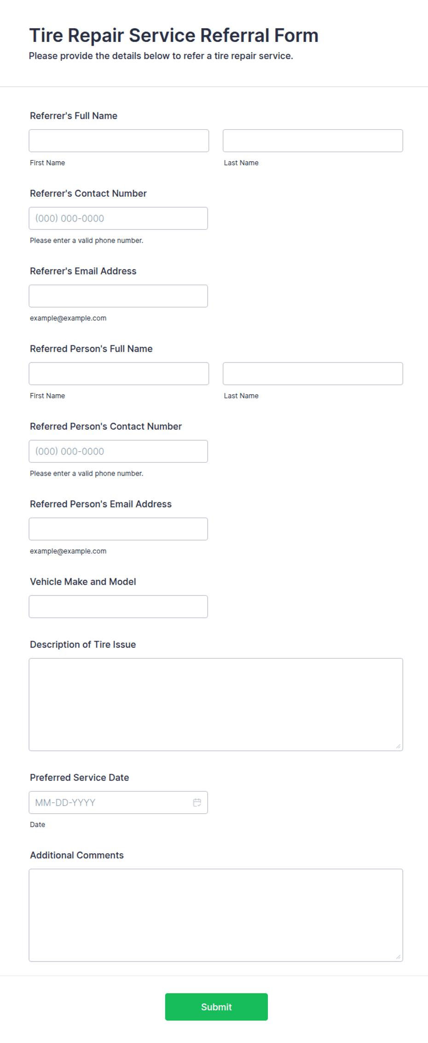Click Description of Tire Issue textarea
The image size is (428, 1043).
(216, 705)
